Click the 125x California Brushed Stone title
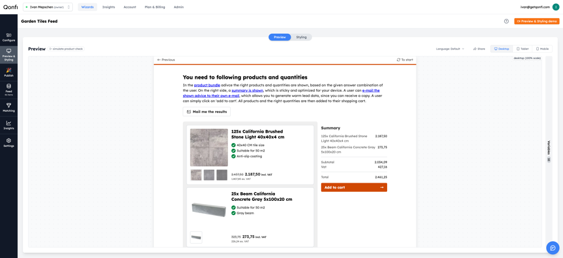The height and width of the screenshot is (258, 563). 257,135
